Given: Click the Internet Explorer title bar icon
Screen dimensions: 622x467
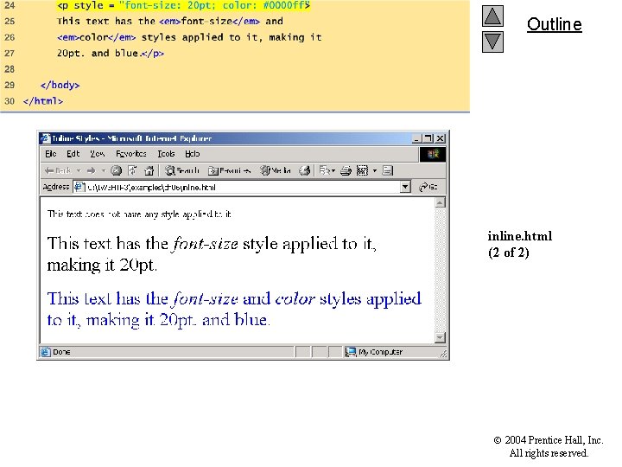Looking at the screenshot, I should 46,138.
